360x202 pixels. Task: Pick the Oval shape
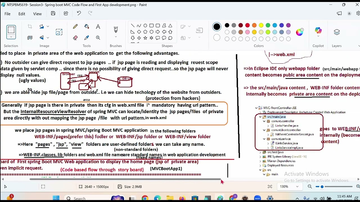(145, 26)
